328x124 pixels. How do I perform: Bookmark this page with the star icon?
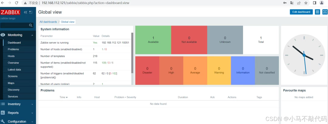(x=306, y=3)
